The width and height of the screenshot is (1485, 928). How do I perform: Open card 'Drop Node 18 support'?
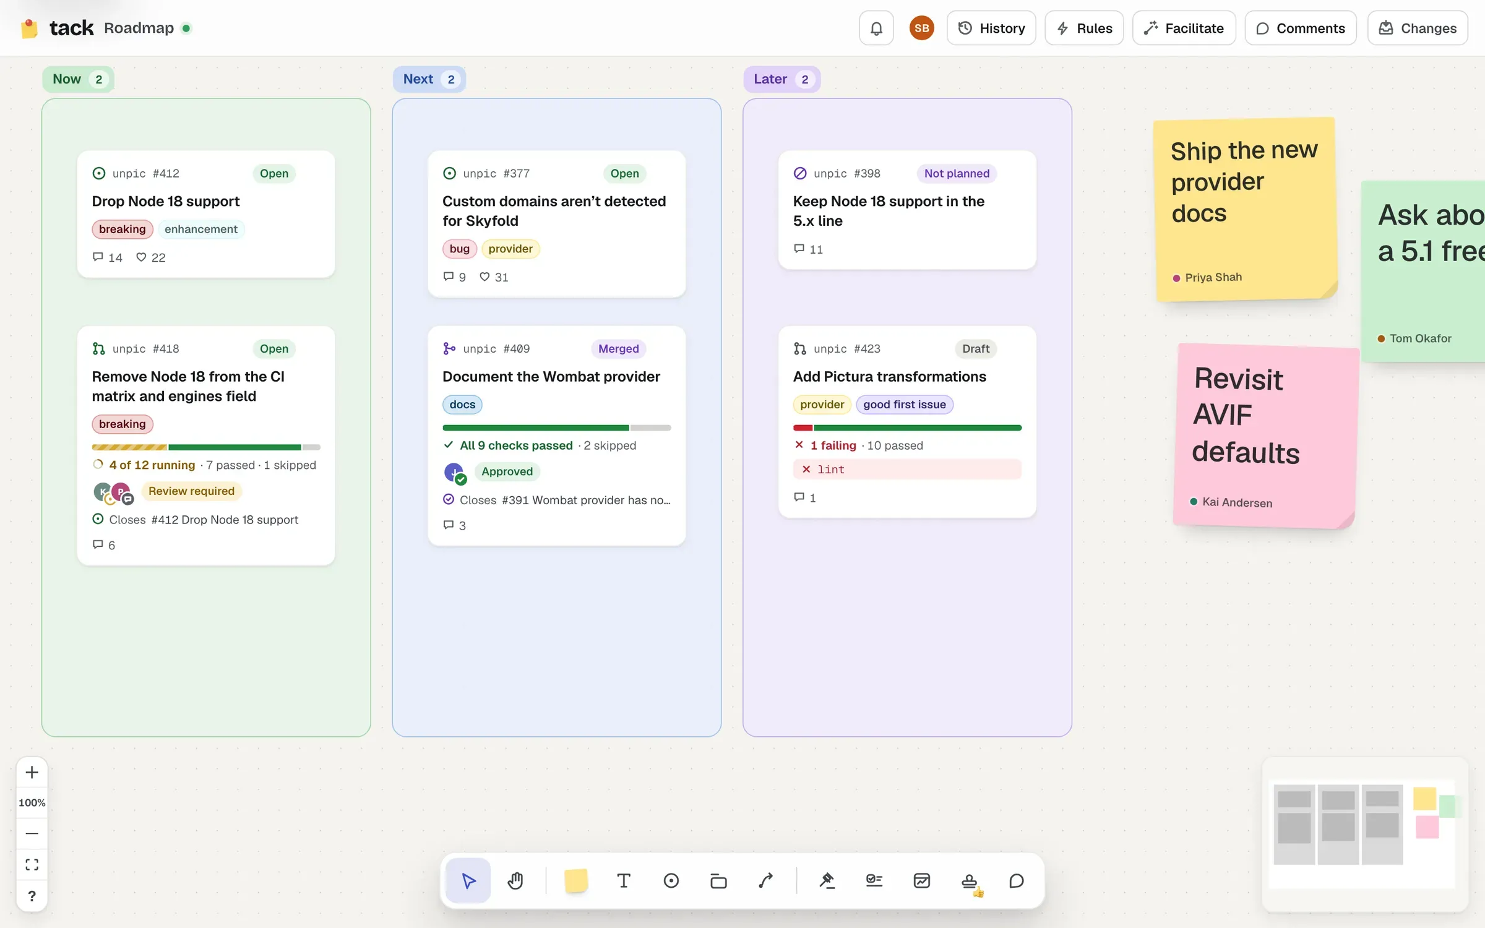(x=206, y=214)
